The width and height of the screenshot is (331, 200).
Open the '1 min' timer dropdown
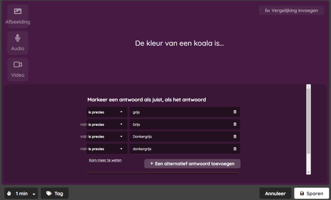(21, 194)
